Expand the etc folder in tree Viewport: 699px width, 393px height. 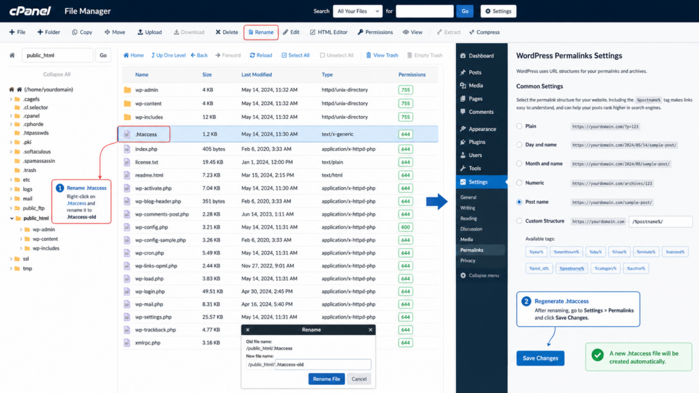[11, 180]
